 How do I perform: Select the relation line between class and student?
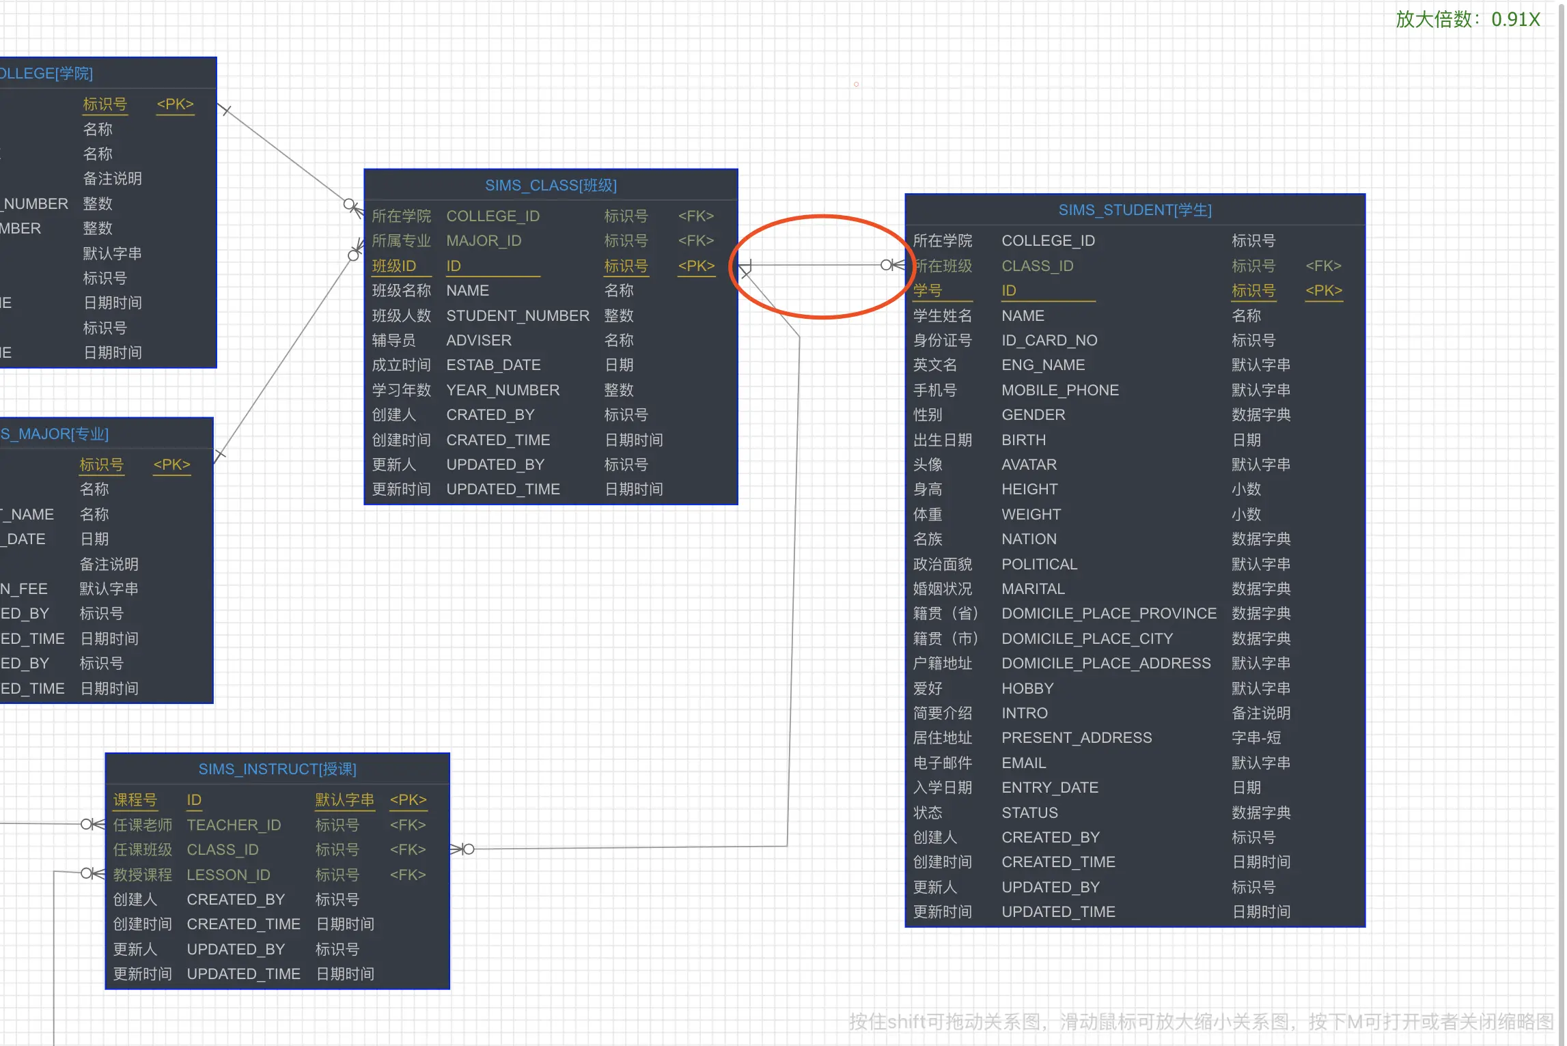pos(821,265)
